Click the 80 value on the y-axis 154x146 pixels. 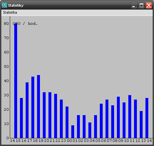click(6, 24)
